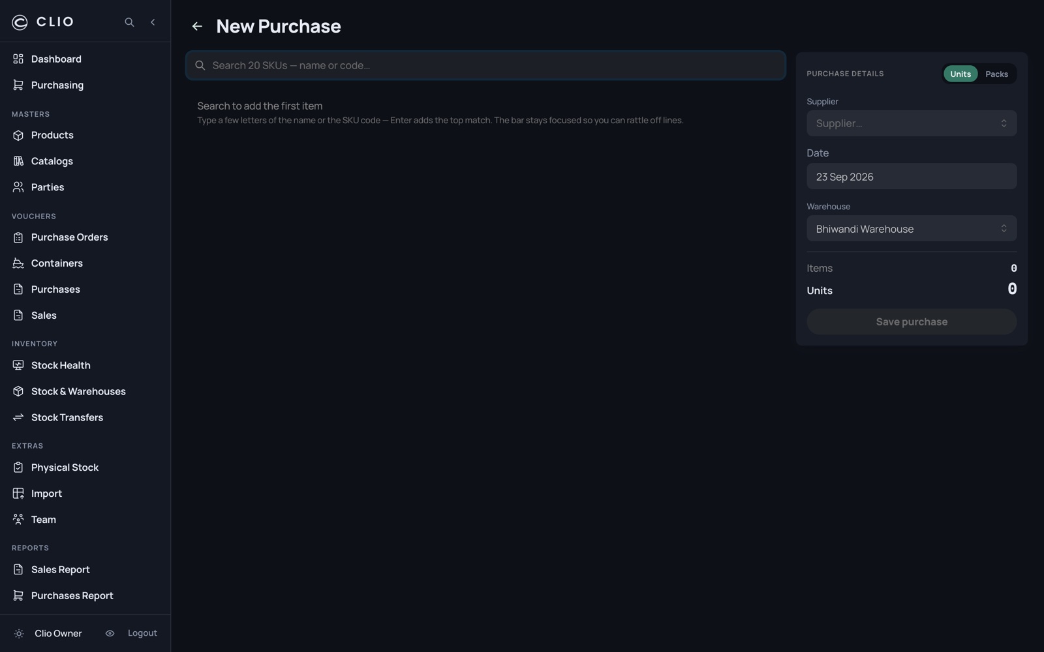Click the Import sheet icon
This screenshot has height=652, width=1044.
(18, 494)
